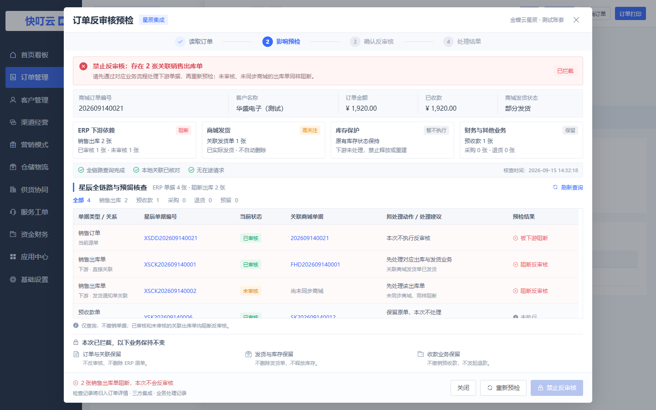Click the 已拦截 tag in the alert banner

click(565, 71)
